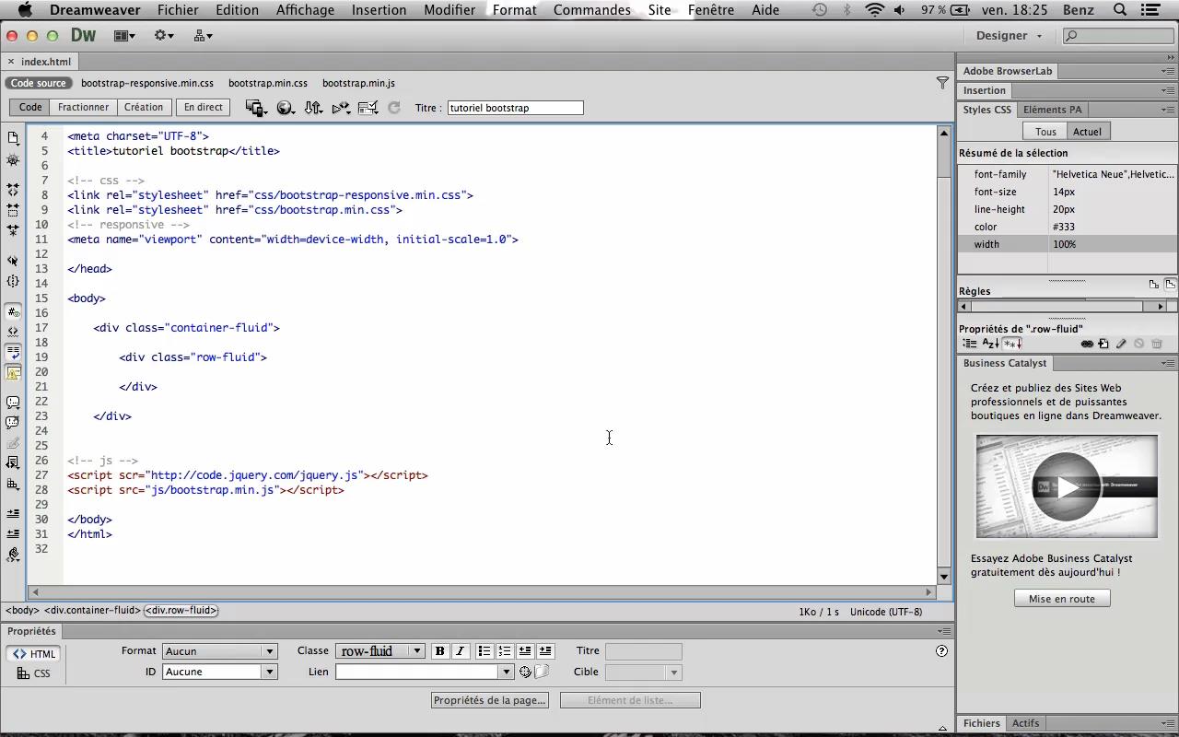
Task: Open the Format dropdown showing Aucun
Action: point(219,651)
